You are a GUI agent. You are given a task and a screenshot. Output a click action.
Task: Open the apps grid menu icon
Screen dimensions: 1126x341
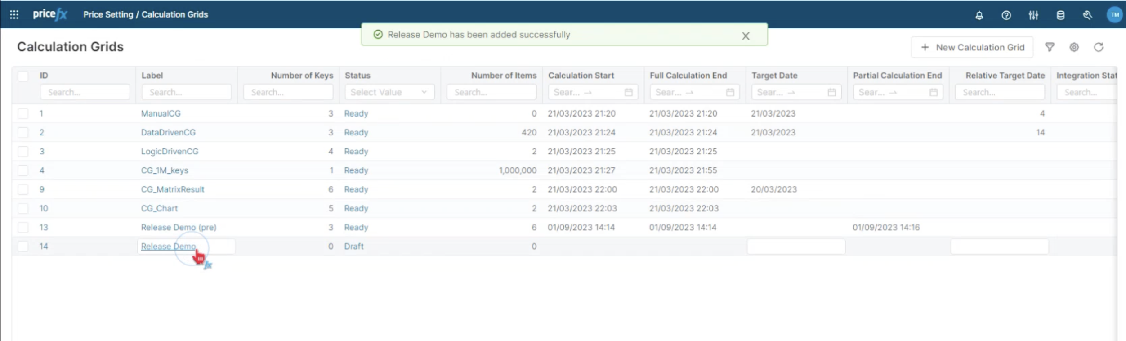(x=14, y=15)
